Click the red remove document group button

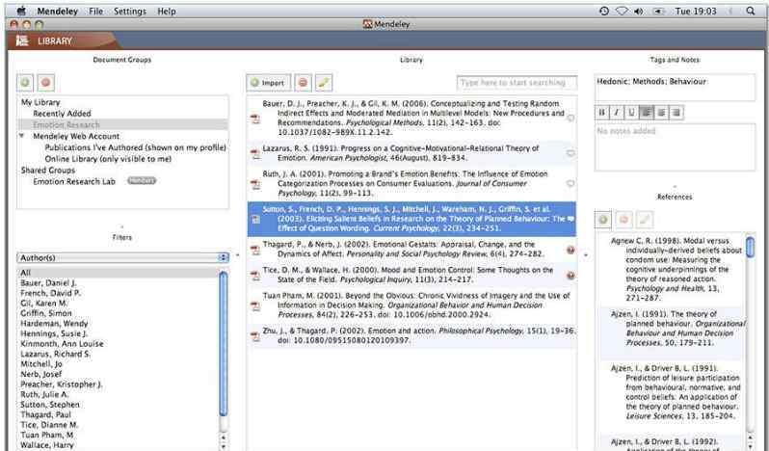pyautogui.click(x=45, y=82)
